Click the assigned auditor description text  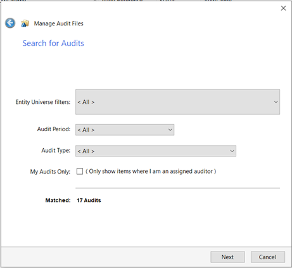tap(151, 171)
